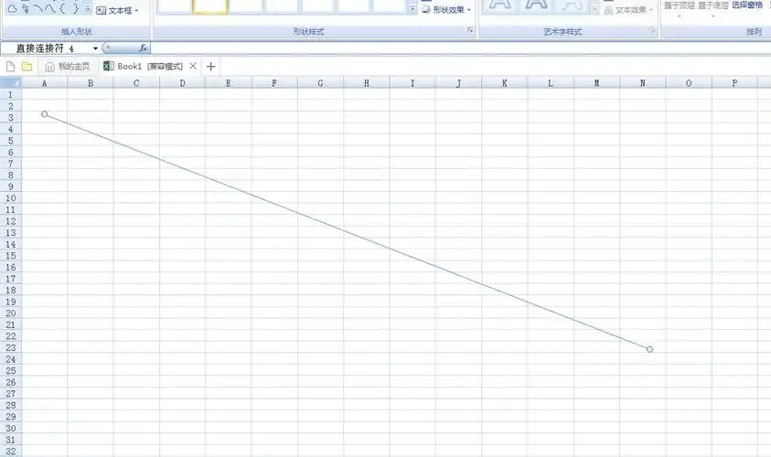Viewport: 771px width, 457px height.
Task: Select row 10 header
Action: [x=10, y=198]
